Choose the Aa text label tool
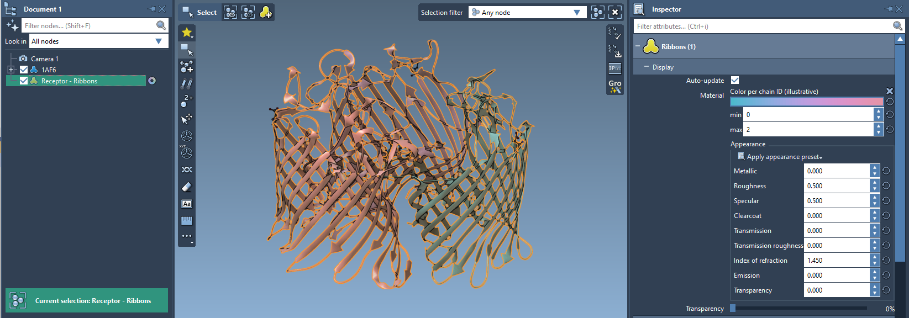The width and height of the screenshot is (909, 318). [x=187, y=204]
